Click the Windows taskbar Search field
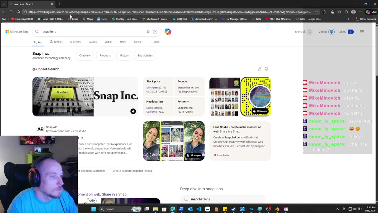Image resolution: width=378 pixels, height=213 pixels. [x=121, y=209]
